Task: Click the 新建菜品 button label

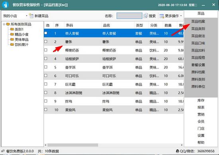Action: pyautogui.click(x=41, y=16)
